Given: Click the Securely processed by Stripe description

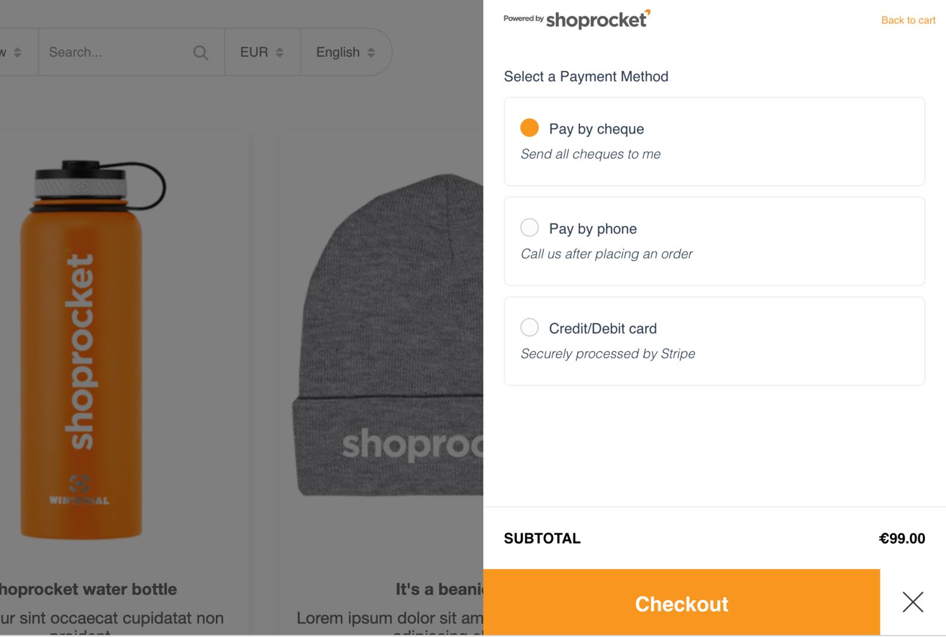Looking at the screenshot, I should point(608,354).
